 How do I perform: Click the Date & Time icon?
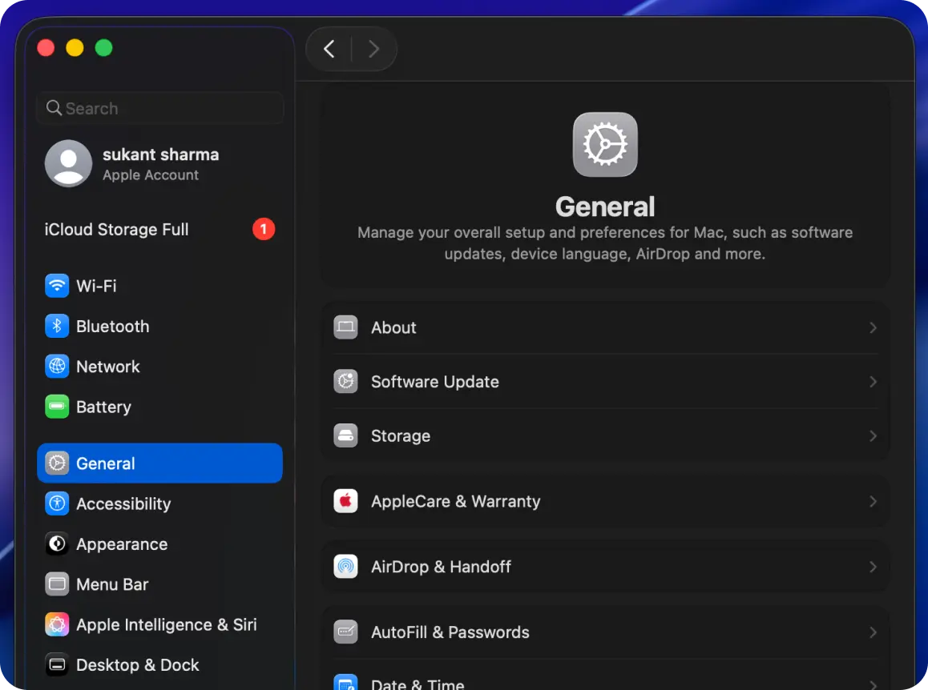[x=345, y=682]
